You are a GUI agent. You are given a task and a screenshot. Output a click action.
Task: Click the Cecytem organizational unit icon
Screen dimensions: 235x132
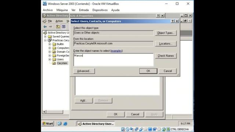(x=54, y=63)
